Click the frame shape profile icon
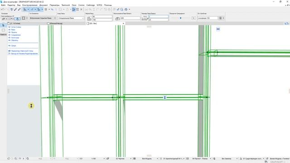The height and width of the screenshot is (163, 290). 89,19
